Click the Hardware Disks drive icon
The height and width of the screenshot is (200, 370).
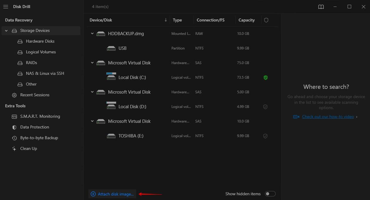click(x=20, y=41)
